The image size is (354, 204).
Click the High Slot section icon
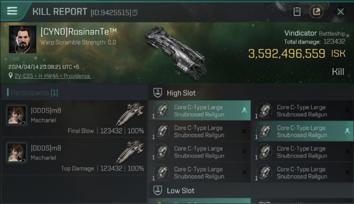pos(158,93)
